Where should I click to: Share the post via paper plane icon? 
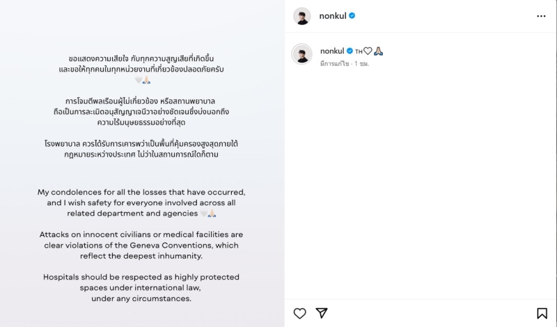pos(321,313)
